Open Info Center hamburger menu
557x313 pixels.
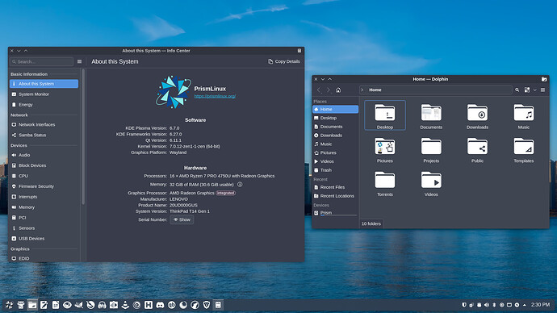coord(80,61)
